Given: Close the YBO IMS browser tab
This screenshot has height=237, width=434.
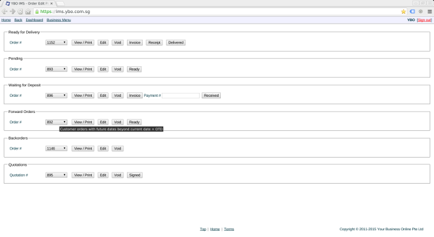Looking at the screenshot, I should point(51,3).
